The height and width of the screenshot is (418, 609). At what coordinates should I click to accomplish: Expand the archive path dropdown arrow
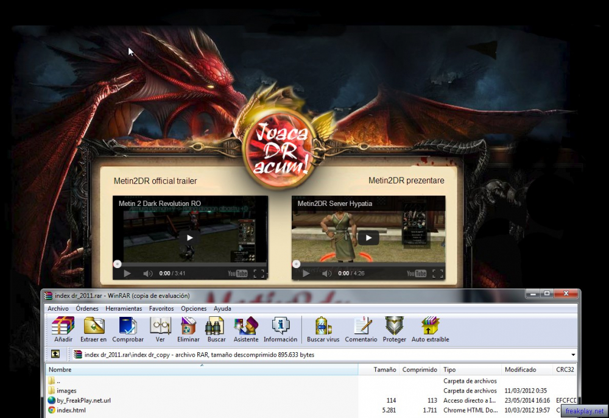pos(573,355)
